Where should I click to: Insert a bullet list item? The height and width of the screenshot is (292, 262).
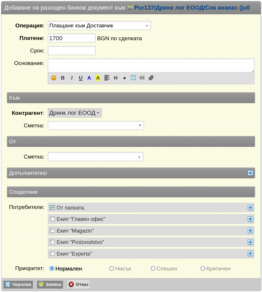(124, 78)
